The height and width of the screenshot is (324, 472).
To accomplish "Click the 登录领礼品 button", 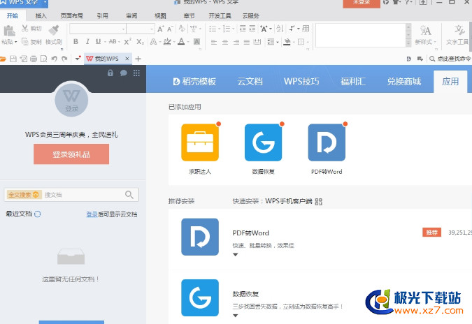I will tap(71, 154).
